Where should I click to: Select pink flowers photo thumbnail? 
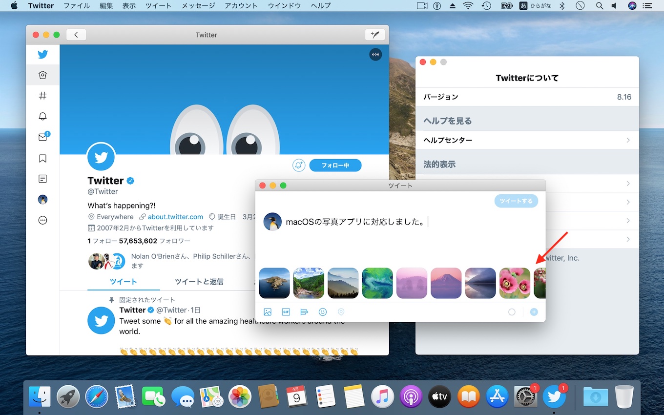pos(515,283)
